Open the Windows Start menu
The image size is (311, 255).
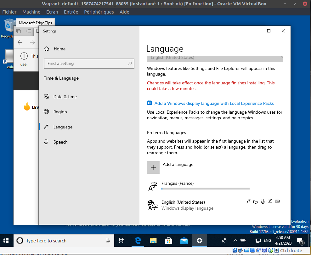(6, 241)
